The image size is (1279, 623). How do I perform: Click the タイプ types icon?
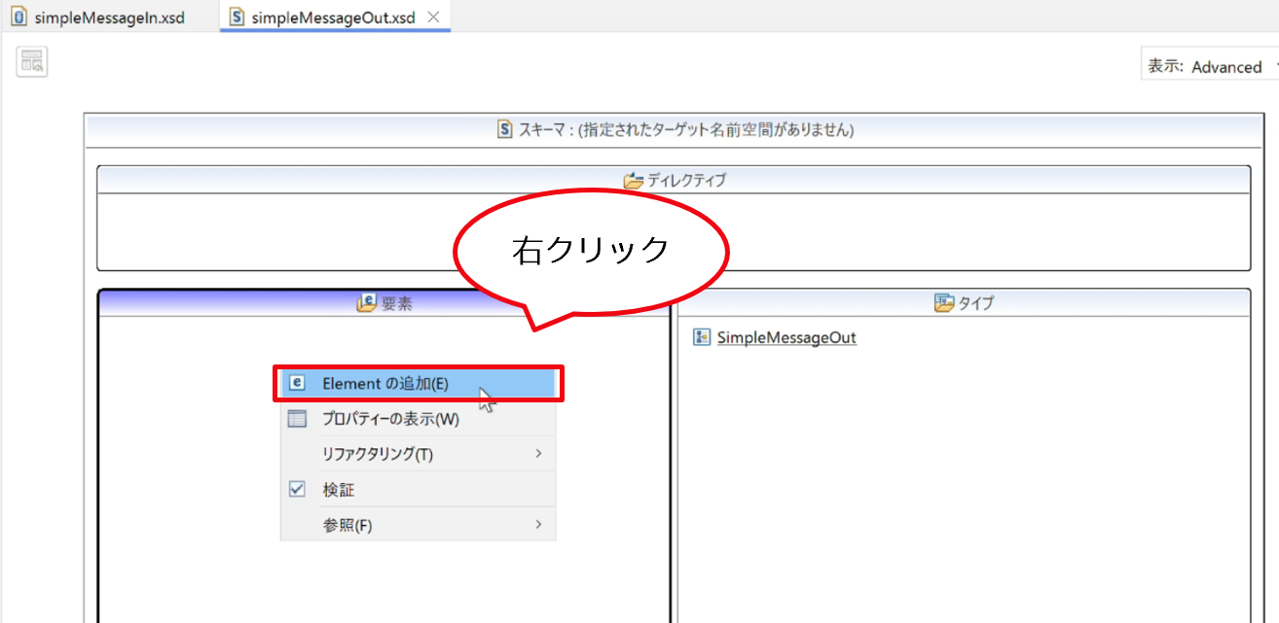[944, 303]
